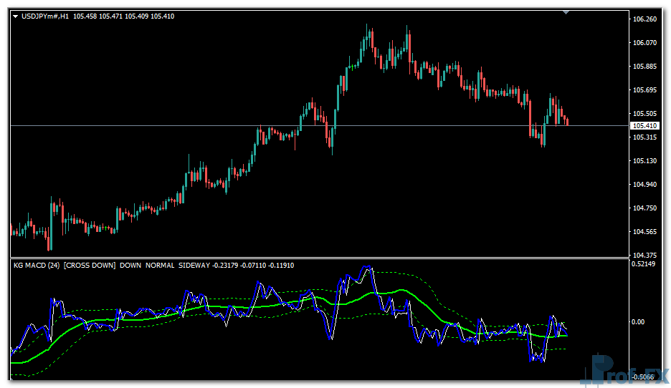Click the CROSS DOWN status text
671x388 pixels.
point(89,266)
